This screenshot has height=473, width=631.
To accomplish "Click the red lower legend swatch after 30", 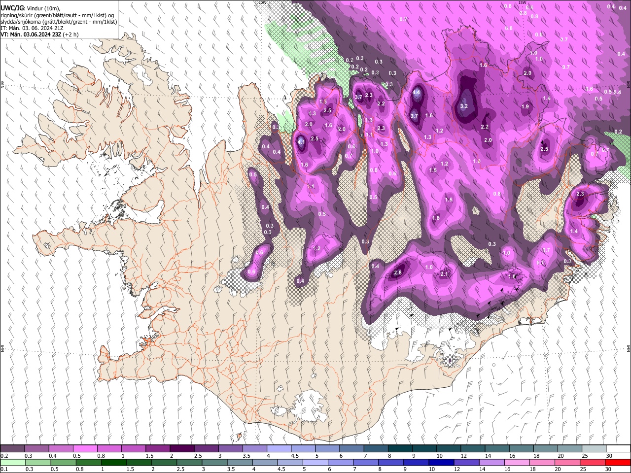I will (x=618, y=462).
